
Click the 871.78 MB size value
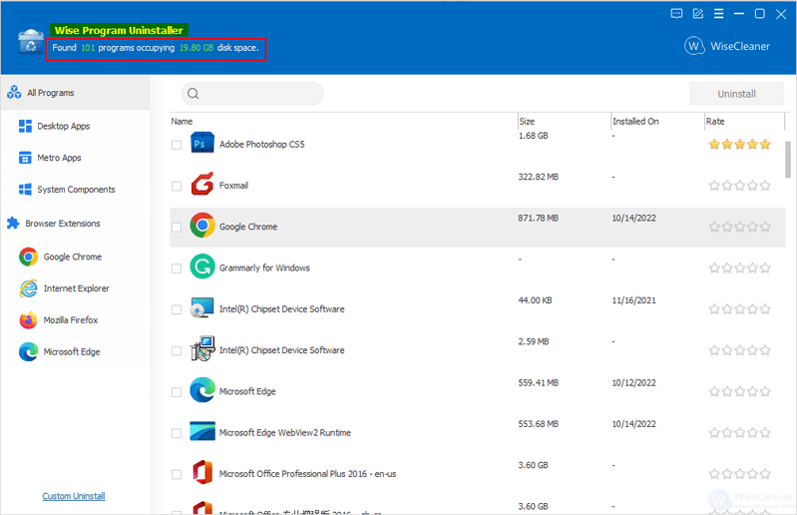(538, 219)
